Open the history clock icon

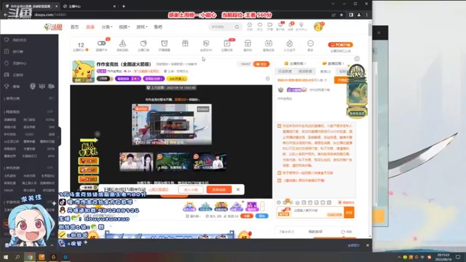click(x=250, y=25)
